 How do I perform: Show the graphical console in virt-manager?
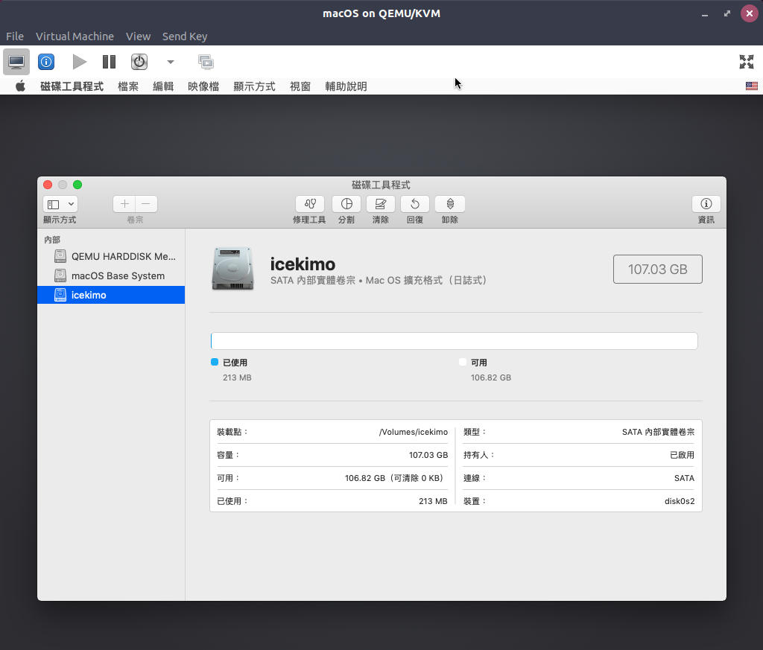(x=16, y=62)
